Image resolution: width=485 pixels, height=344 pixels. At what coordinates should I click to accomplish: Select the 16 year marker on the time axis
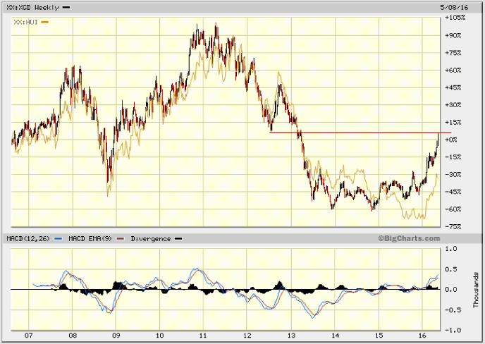coord(422,336)
